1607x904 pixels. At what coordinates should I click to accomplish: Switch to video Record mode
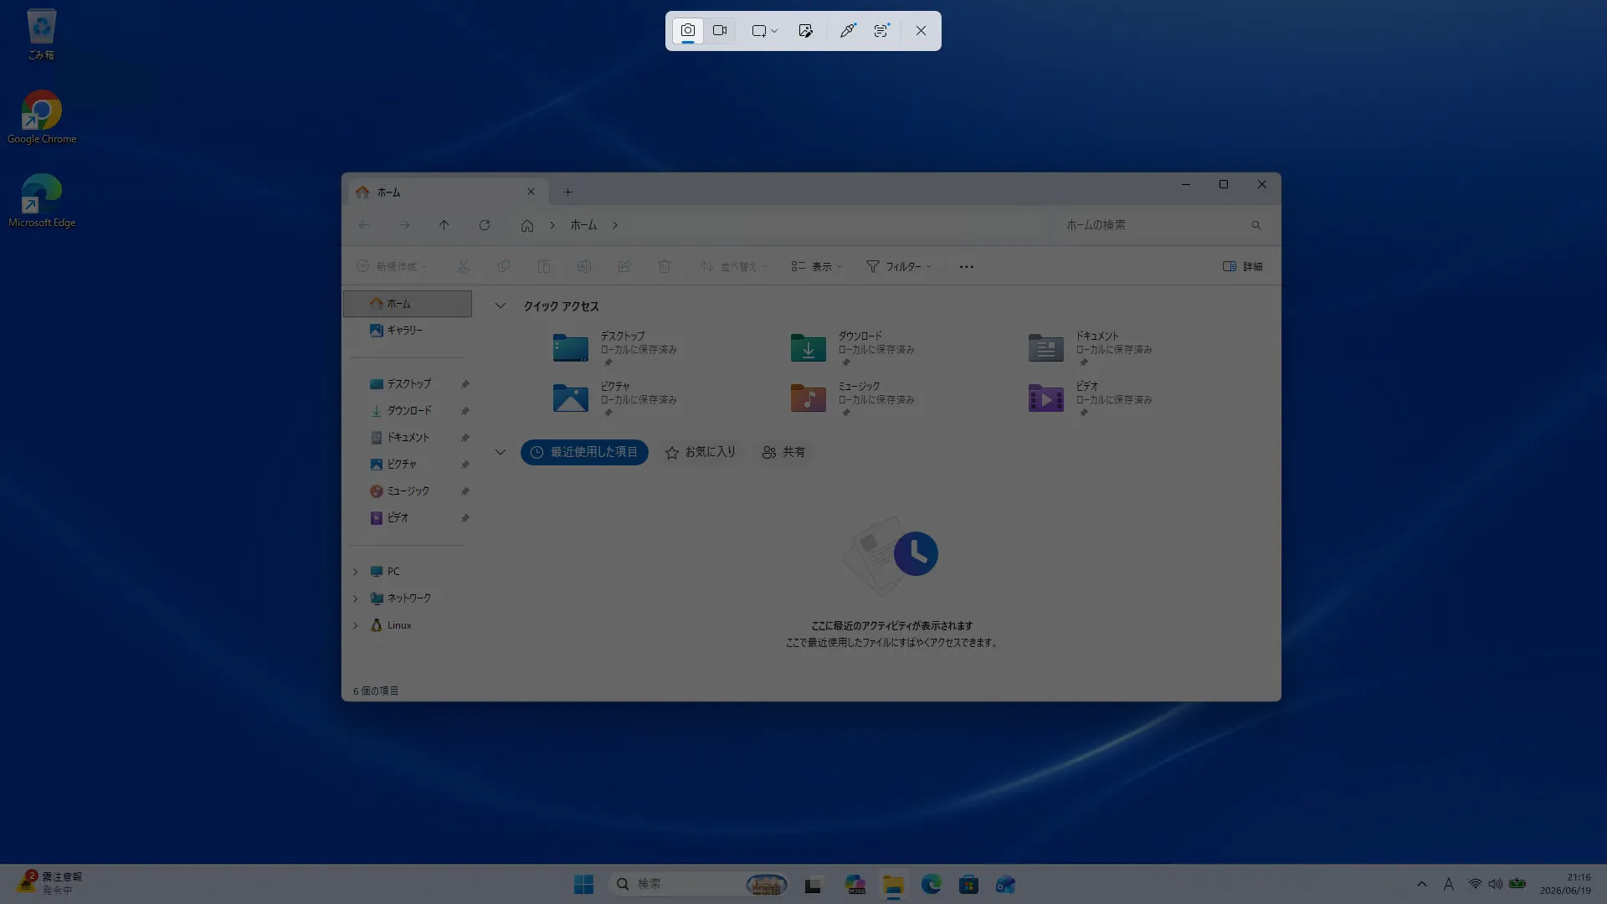click(720, 31)
